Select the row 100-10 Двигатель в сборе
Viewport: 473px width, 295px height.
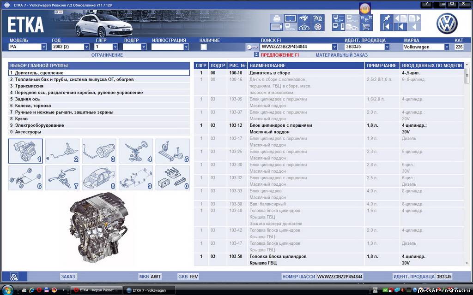tap(329, 73)
